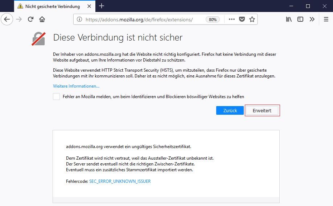Click 'addons.mozilla.org verwendet ein ungültiges Sicherheitszertifikat' text
The width and height of the screenshot is (333, 206).
point(128,147)
